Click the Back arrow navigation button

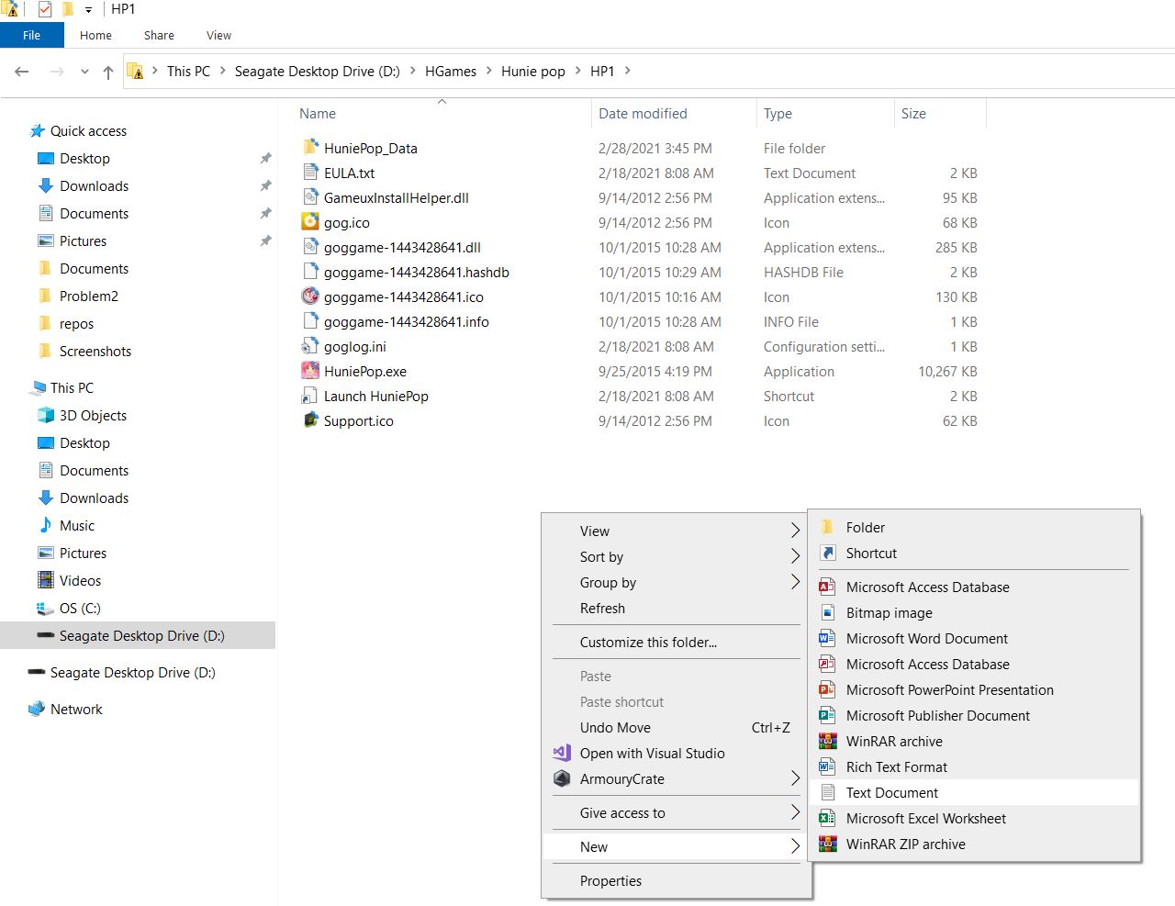[x=23, y=72]
